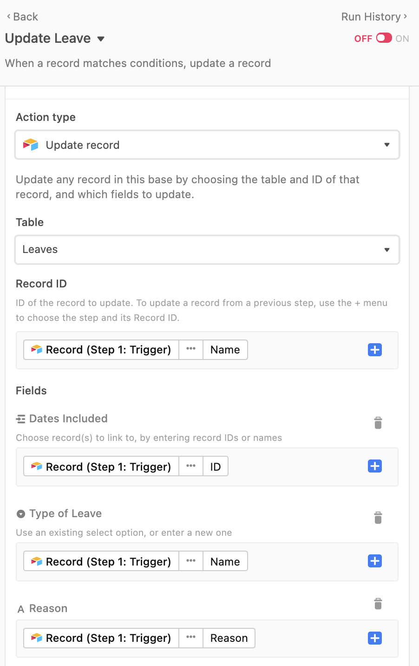The width and height of the screenshot is (419, 666).
Task: Expand the Update Leave name menu arrow
Action: [x=101, y=39]
